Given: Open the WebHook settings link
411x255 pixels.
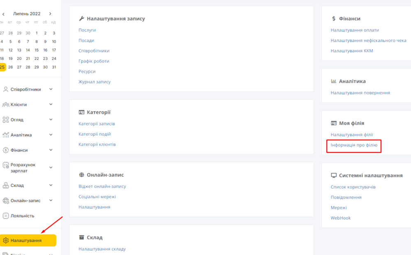Looking at the screenshot, I should 340,218.
